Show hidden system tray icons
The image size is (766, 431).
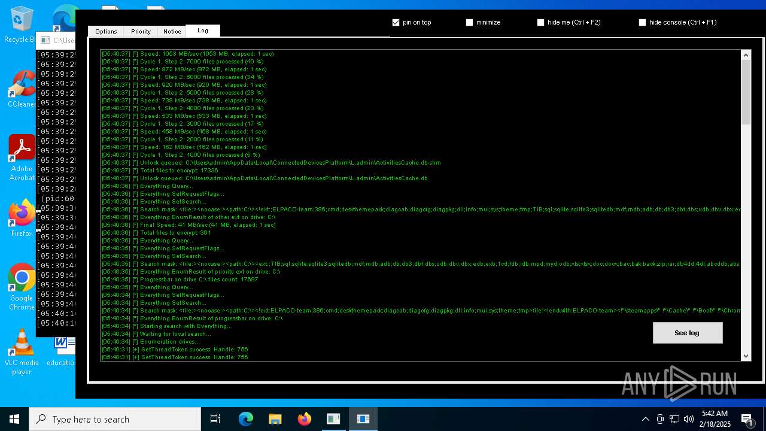[x=645, y=419]
